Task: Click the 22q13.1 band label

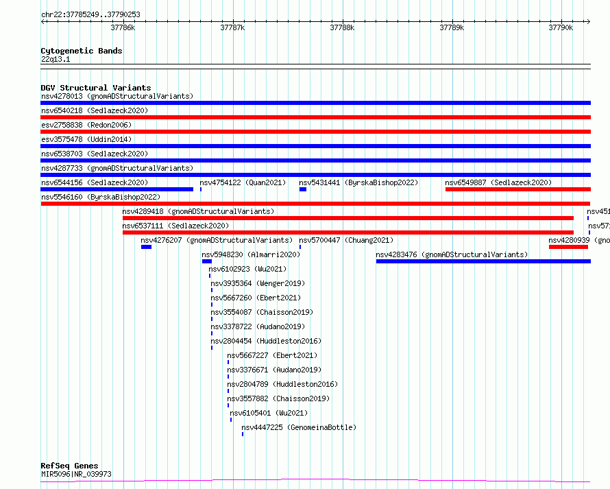Action: [56, 59]
